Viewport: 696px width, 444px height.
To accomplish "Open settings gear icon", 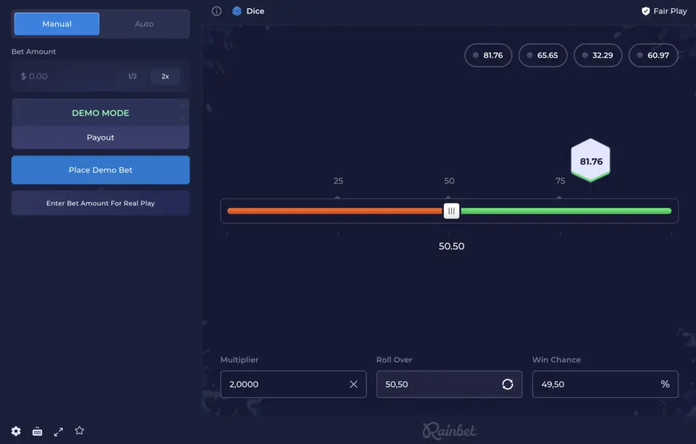I will [16, 431].
